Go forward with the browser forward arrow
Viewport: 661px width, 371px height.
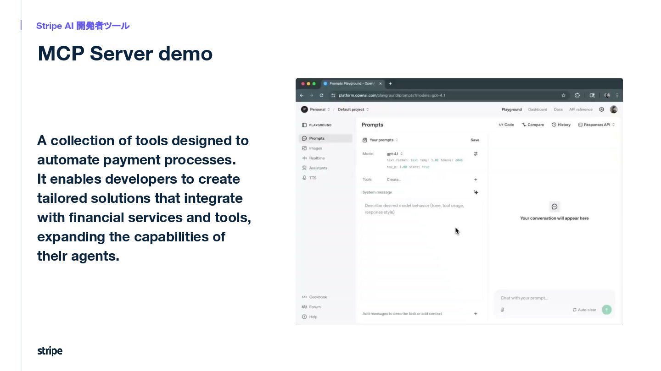[x=311, y=95]
